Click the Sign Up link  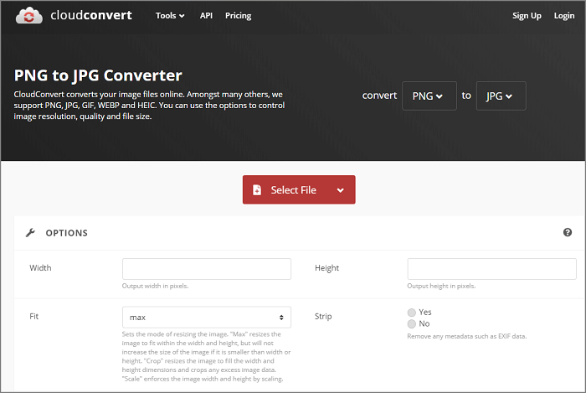(x=527, y=16)
